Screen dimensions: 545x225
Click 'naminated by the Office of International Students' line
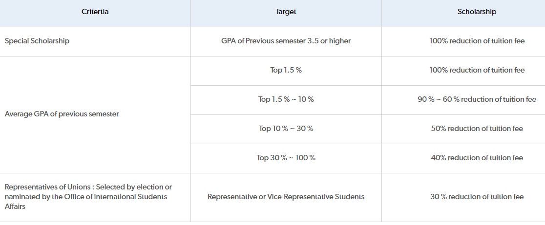pyautogui.click(x=86, y=197)
